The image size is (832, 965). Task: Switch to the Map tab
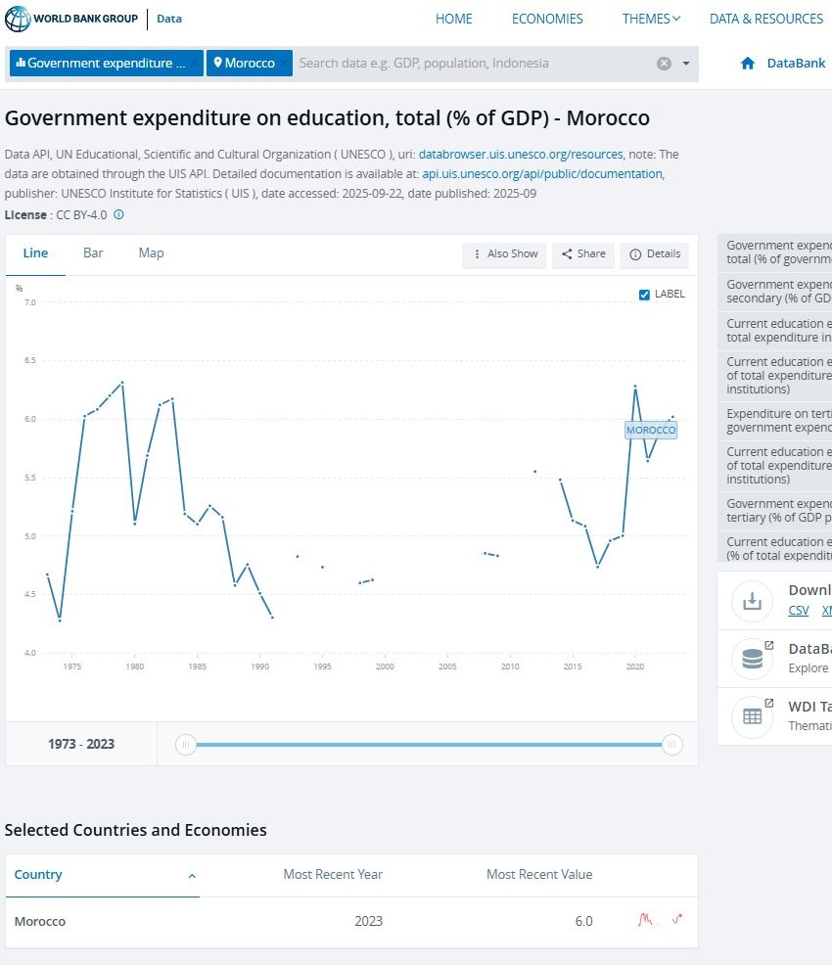coord(151,253)
